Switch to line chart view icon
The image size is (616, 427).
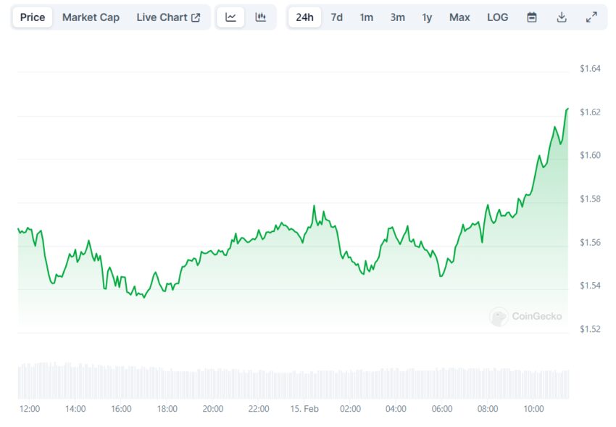[230, 17]
